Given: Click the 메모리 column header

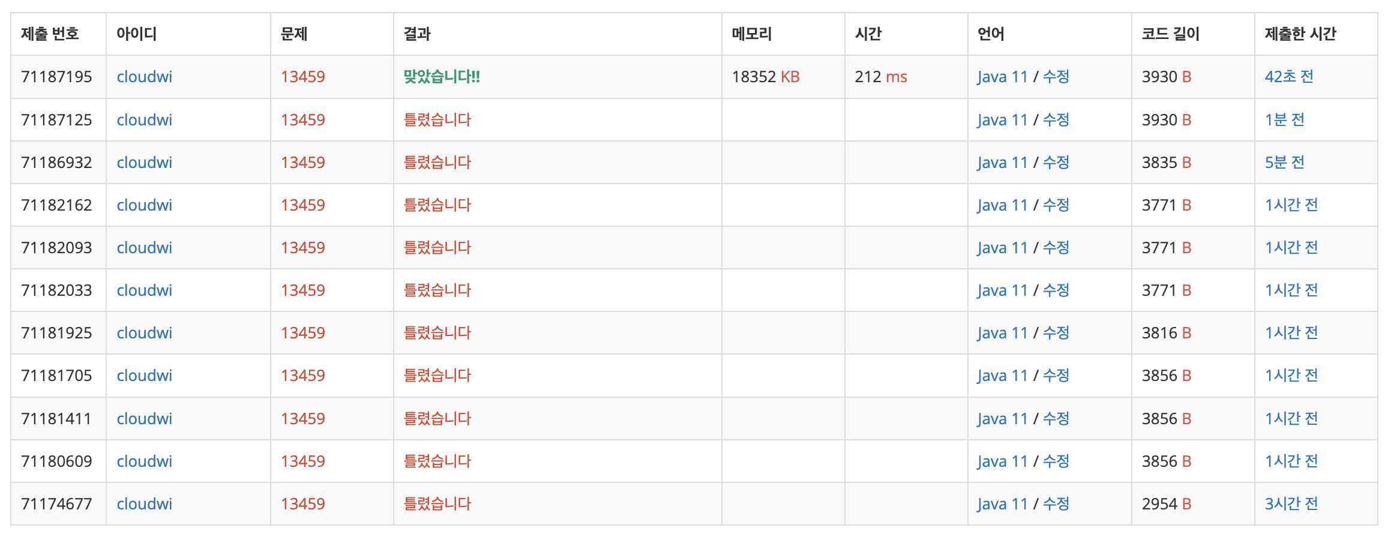Looking at the screenshot, I should [x=752, y=34].
